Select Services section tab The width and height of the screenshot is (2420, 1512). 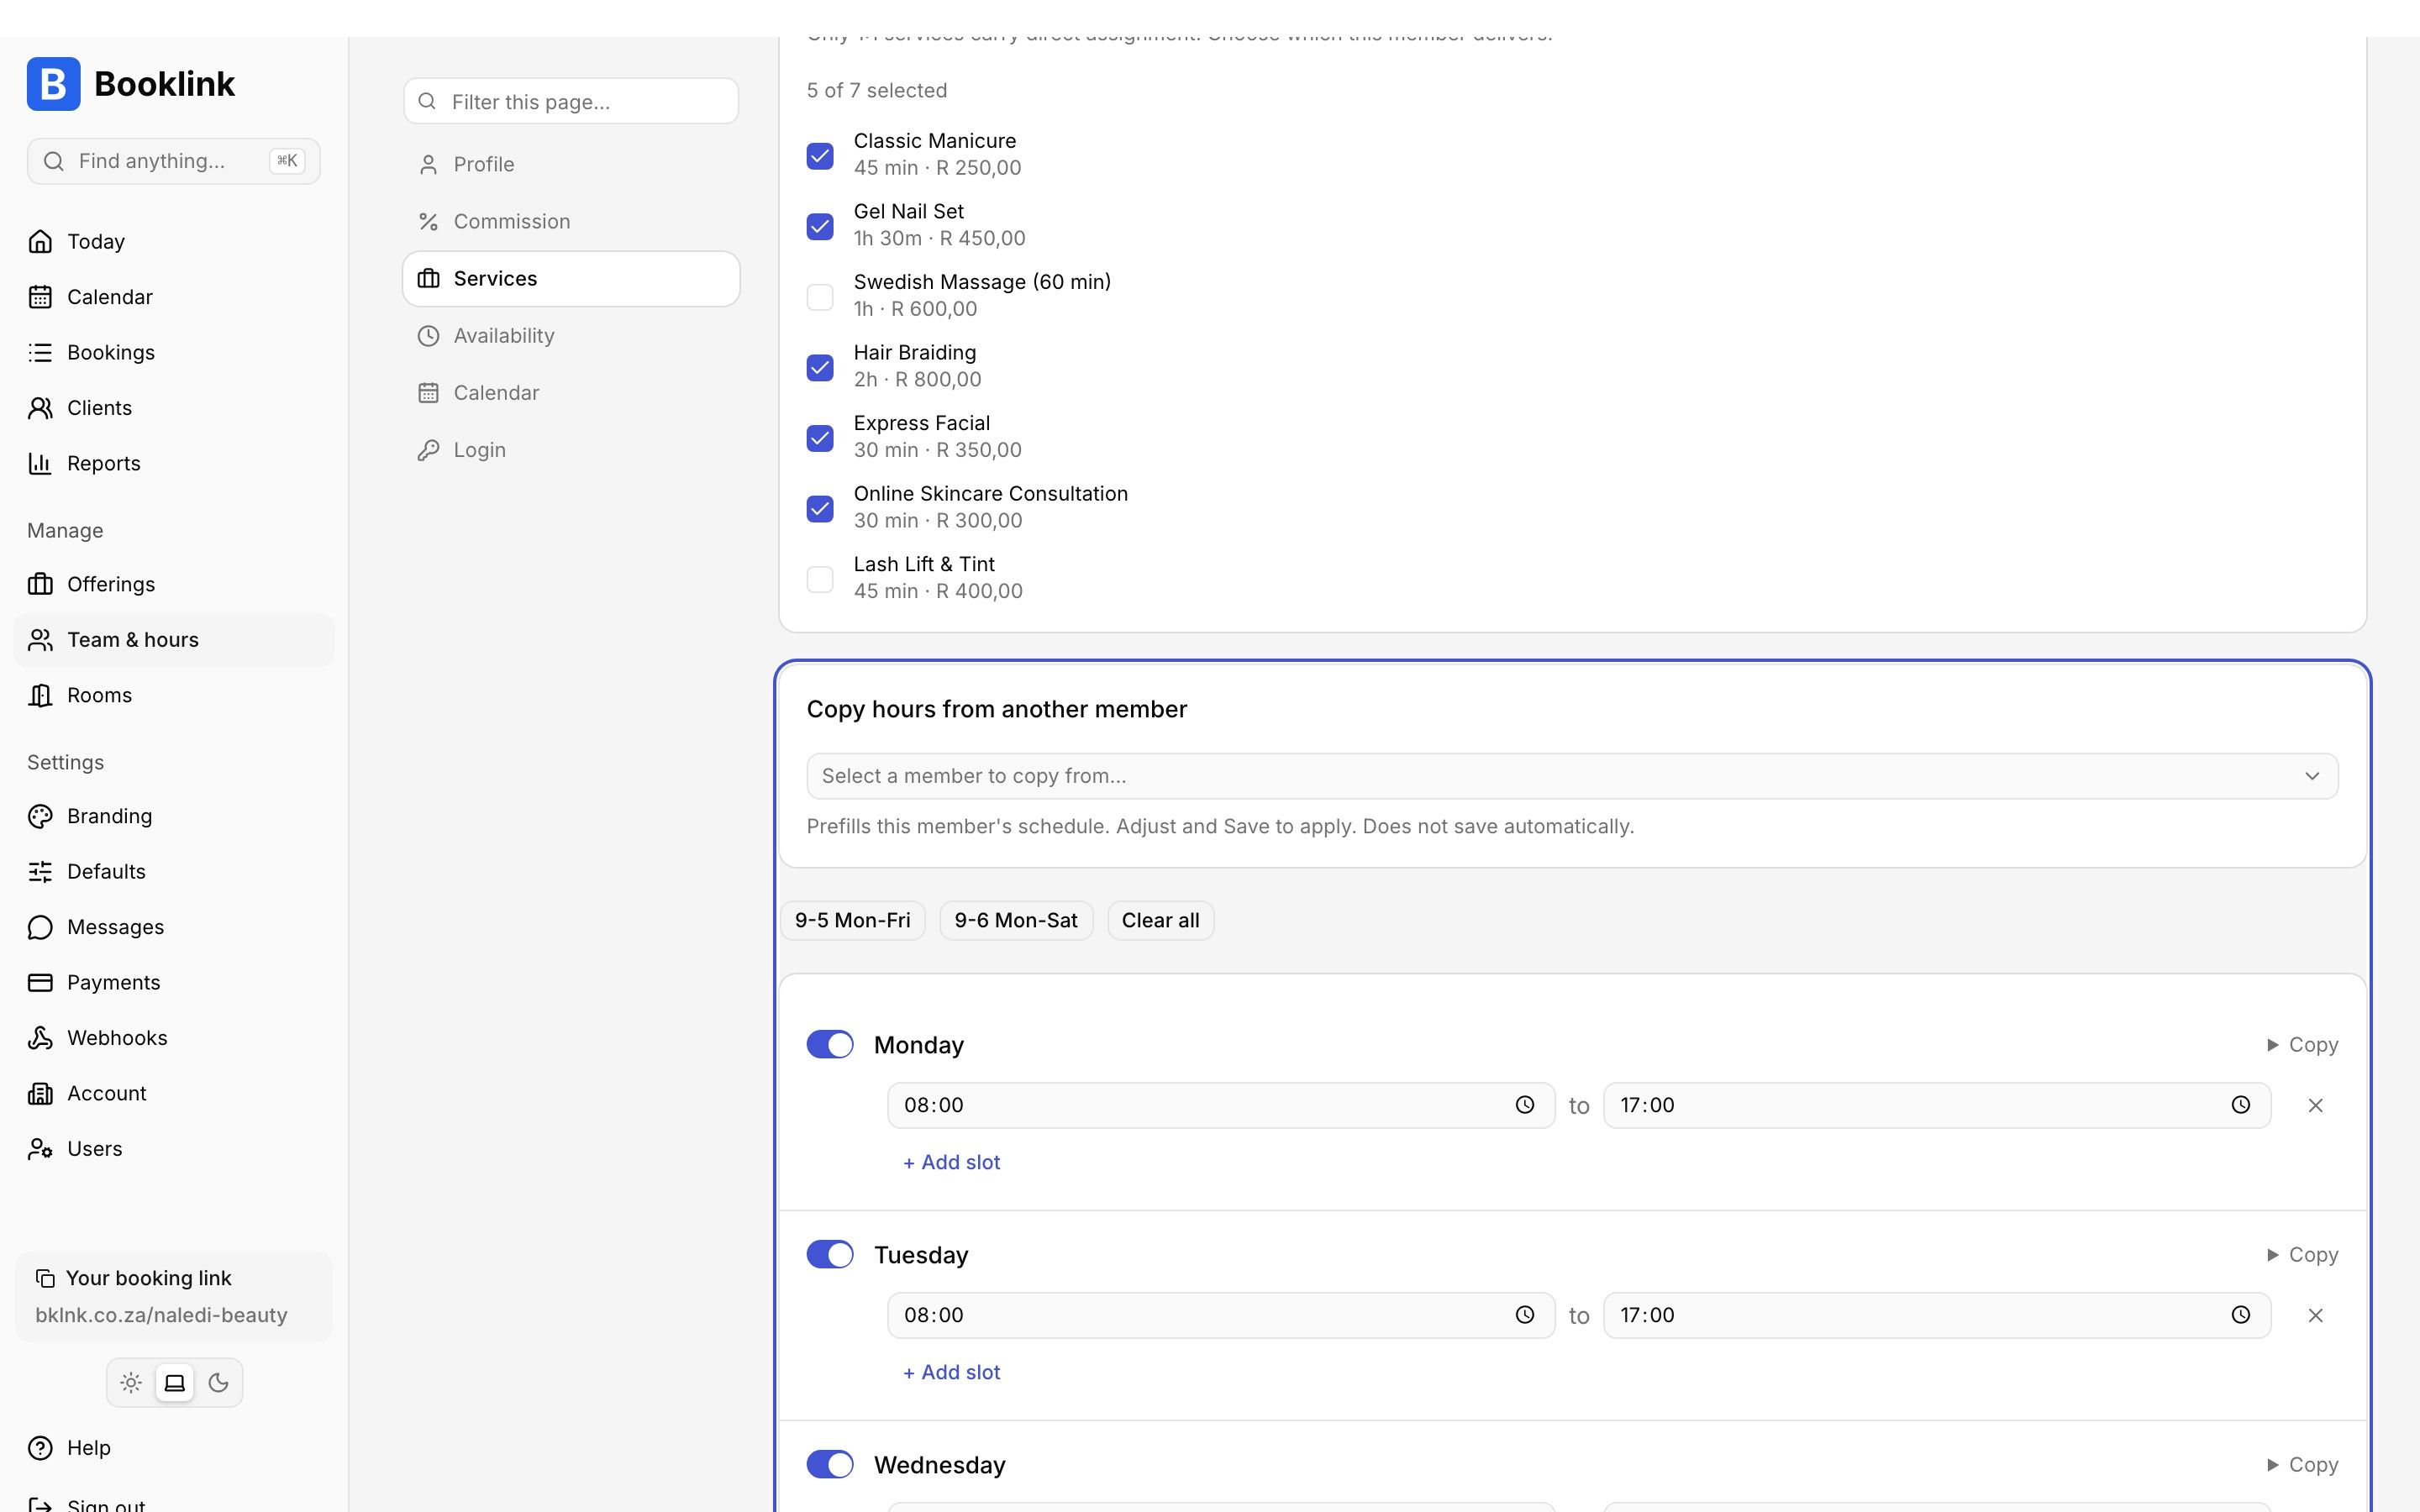571,279
